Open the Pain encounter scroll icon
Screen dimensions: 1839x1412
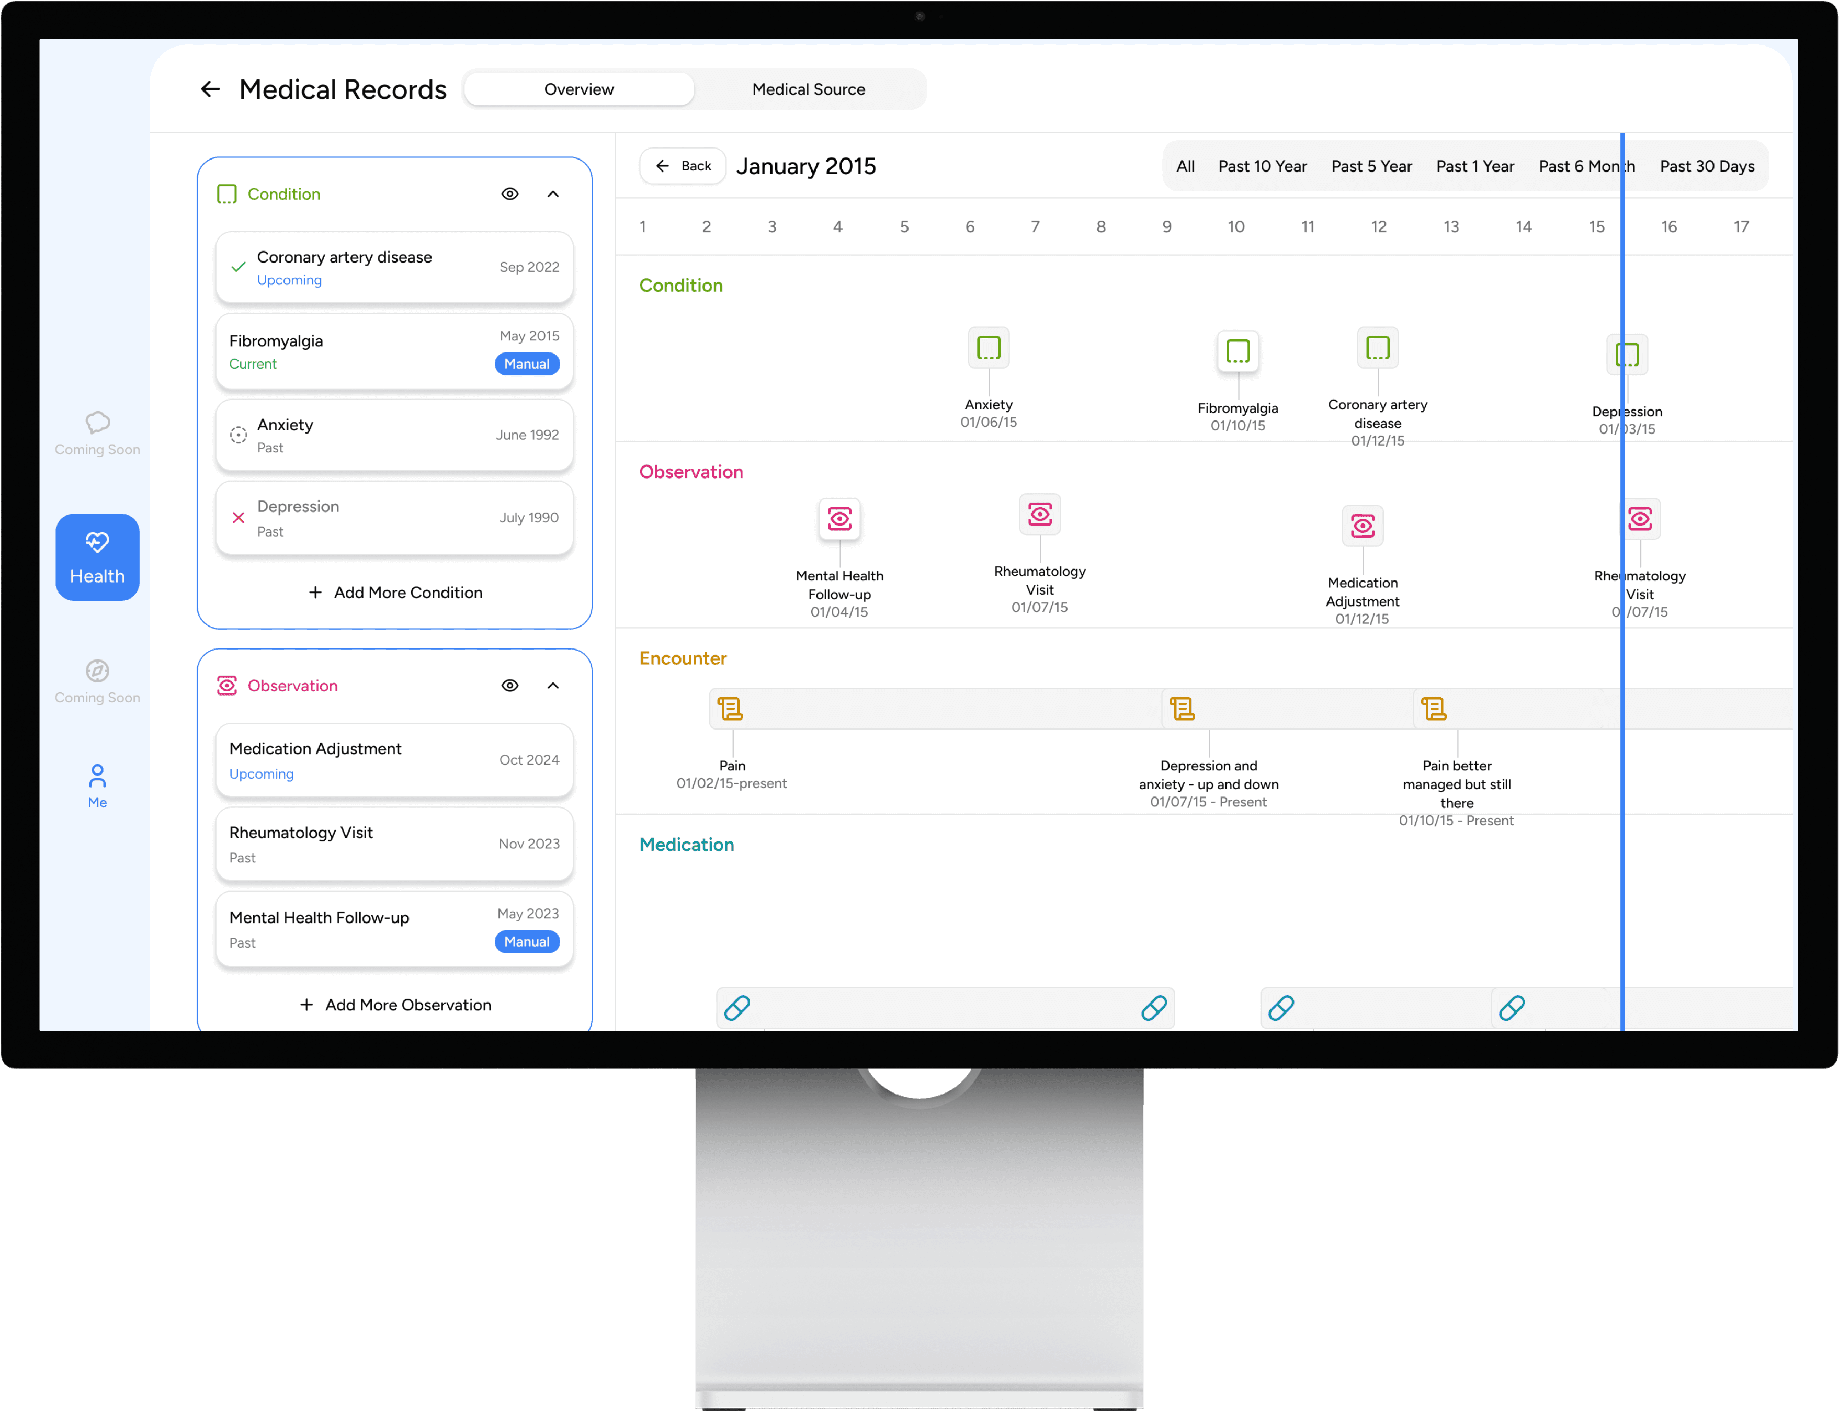pyautogui.click(x=730, y=709)
